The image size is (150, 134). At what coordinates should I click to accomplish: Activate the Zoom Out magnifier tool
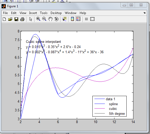(x=44, y=19)
